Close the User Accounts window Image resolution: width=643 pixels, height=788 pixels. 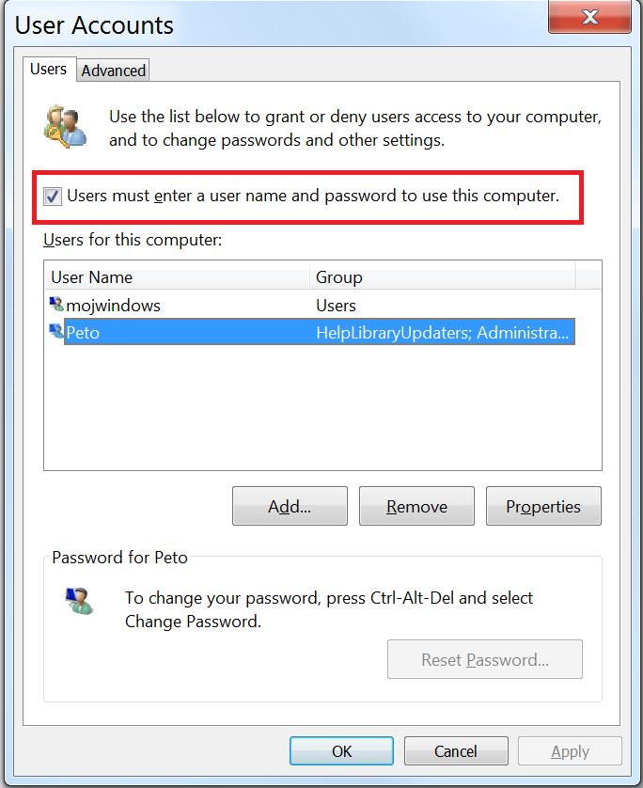[589, 17]
